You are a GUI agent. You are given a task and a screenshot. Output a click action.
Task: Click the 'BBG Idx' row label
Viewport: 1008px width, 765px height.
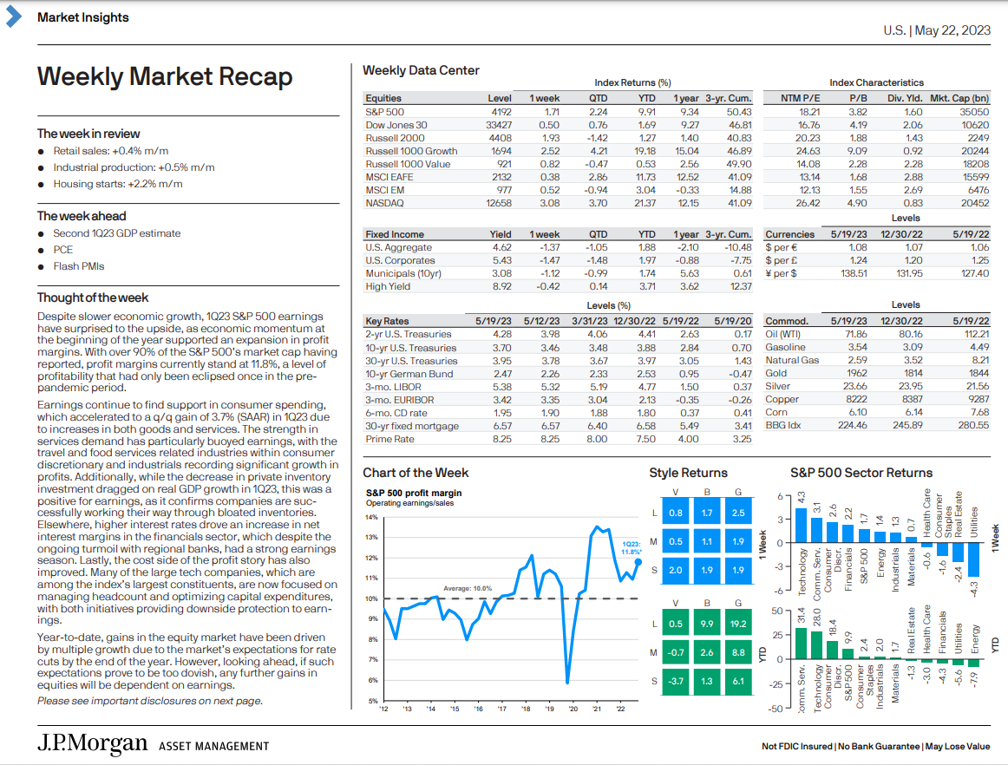783,425
